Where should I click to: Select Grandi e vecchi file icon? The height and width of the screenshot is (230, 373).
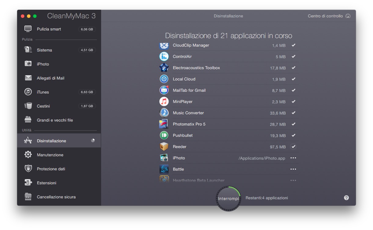pyautogui.click(x=28, y=120)
